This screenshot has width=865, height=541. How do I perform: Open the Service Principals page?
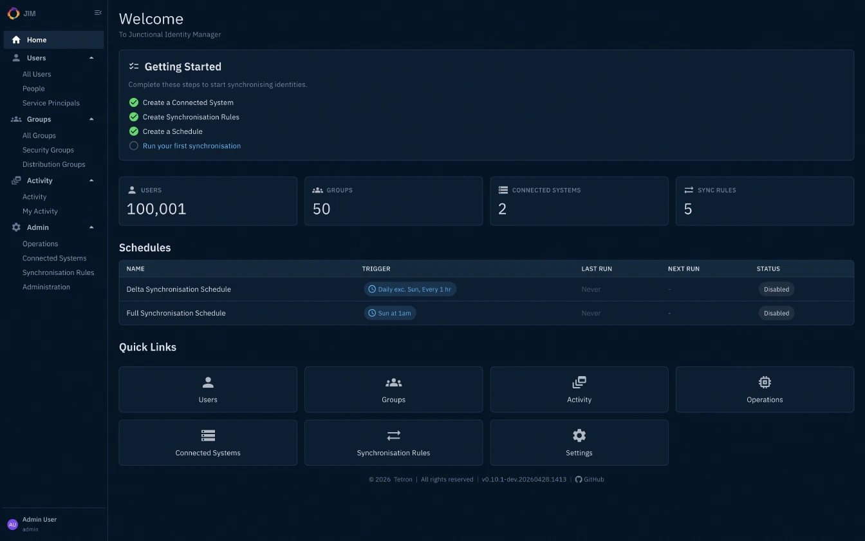click(x=51, y=102)
